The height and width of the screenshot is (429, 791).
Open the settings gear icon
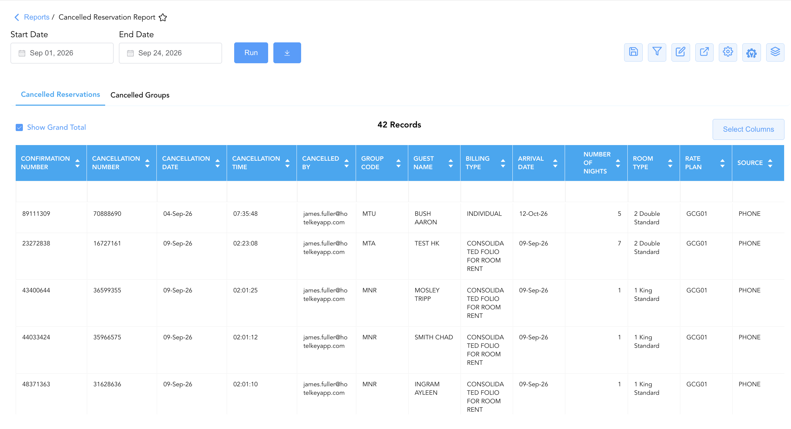pyautogui.click(x=728, y=52)
